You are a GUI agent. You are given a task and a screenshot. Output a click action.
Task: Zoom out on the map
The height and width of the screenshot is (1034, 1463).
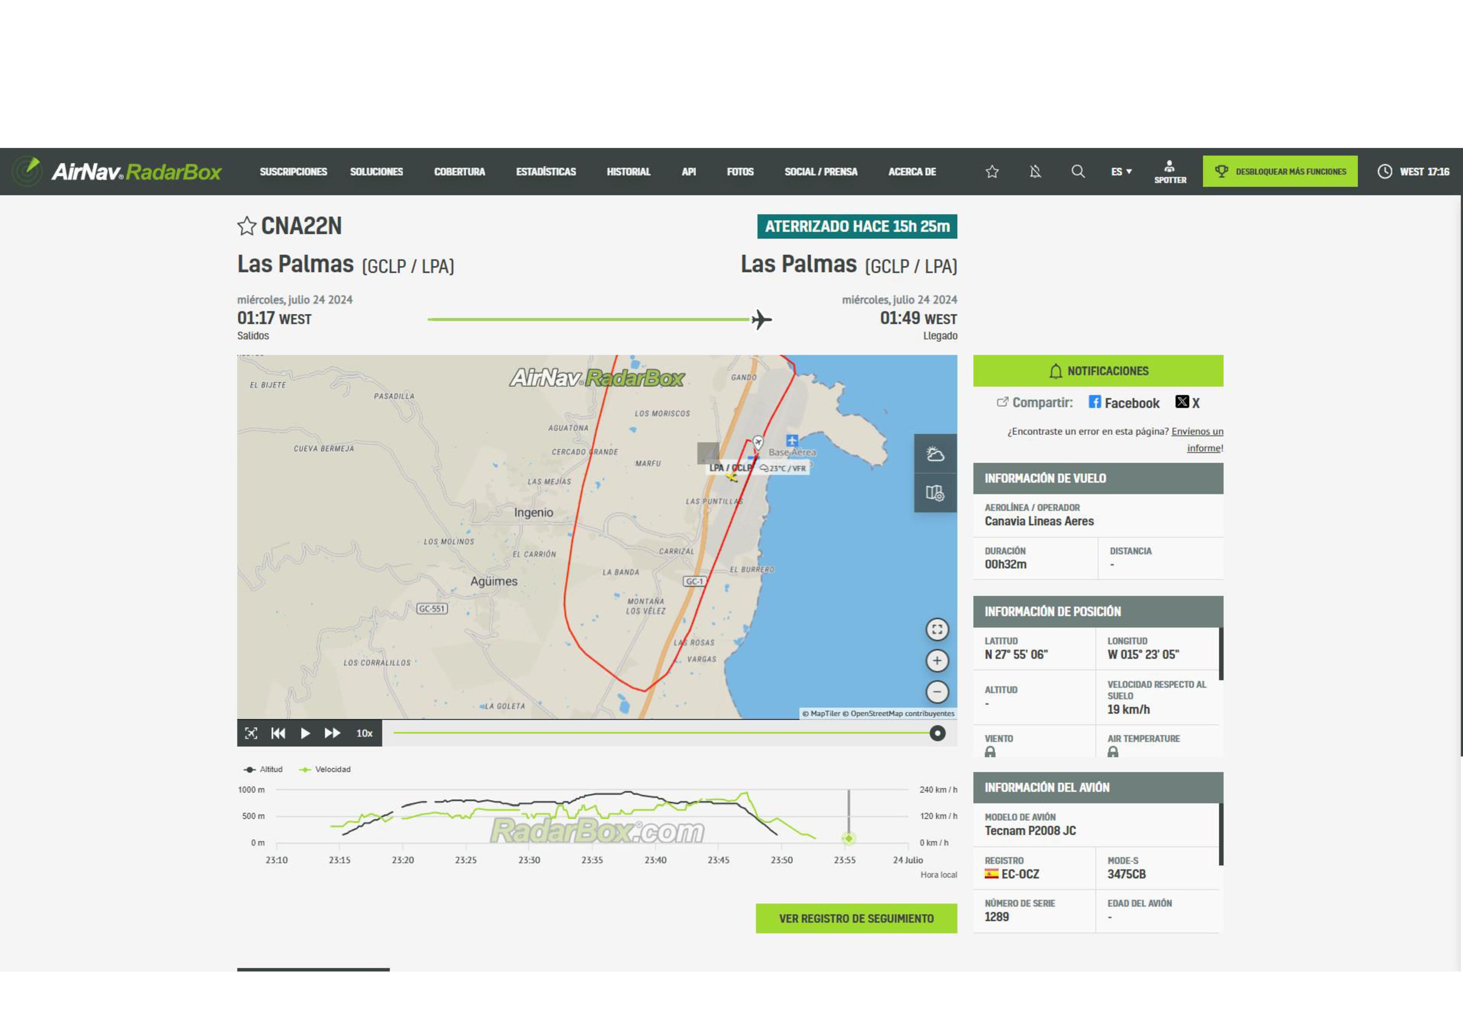937,691
